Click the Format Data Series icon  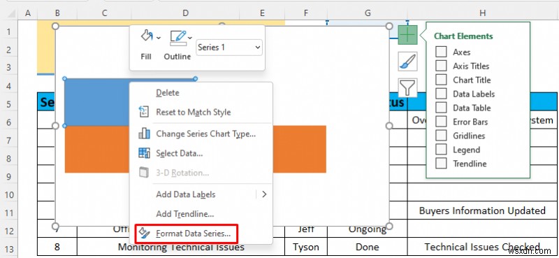point(144,233)
